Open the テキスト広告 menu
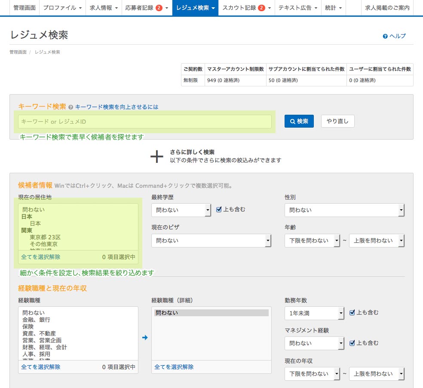The image size is (423, 388). tap(298, 8)
